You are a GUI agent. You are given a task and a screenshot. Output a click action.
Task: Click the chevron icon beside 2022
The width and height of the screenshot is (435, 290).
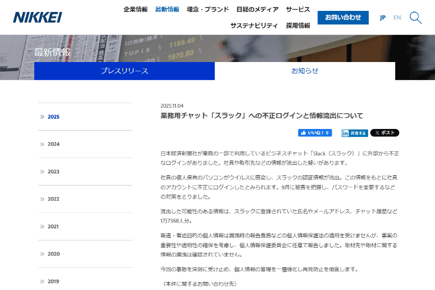pyautogui.click(x=42, y=199)
